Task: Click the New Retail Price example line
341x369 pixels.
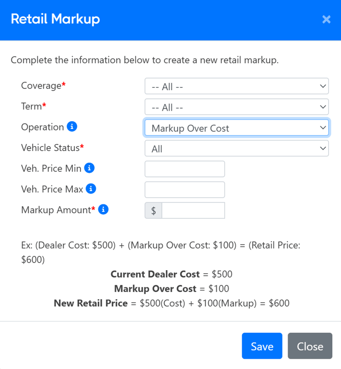Action: (x=172, y=303)
